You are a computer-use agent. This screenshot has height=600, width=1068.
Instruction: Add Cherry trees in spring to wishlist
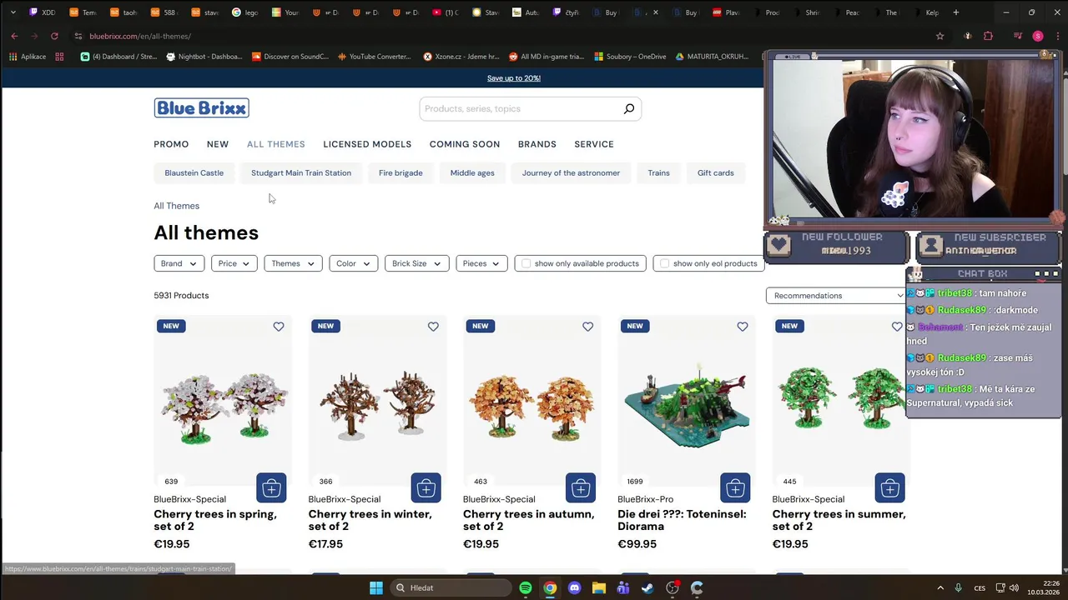point(279,327)
